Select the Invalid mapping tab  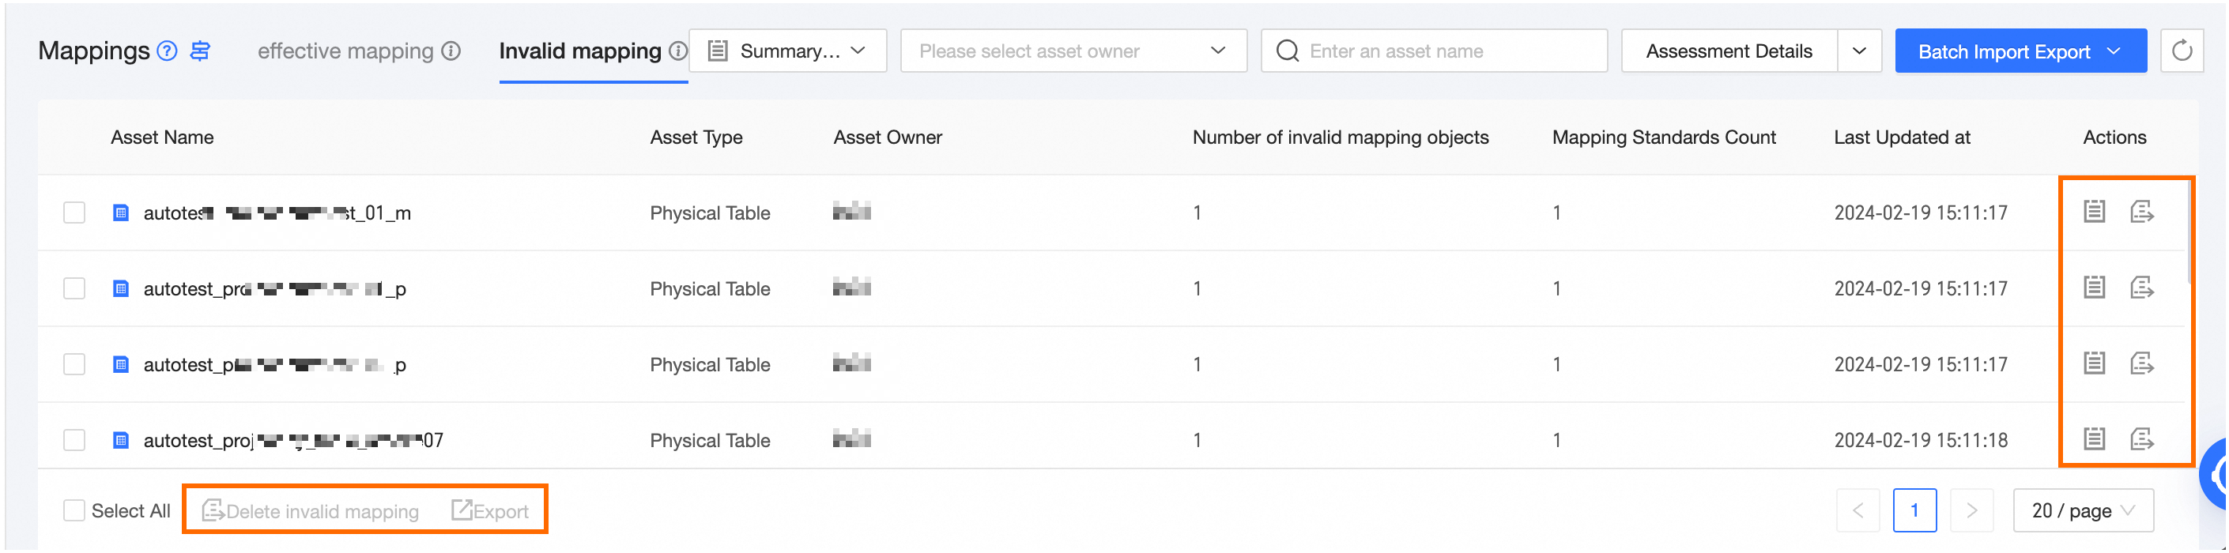[x=579, y=51]
